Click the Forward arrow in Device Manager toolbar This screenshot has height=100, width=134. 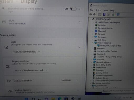[x=94, y=14]
